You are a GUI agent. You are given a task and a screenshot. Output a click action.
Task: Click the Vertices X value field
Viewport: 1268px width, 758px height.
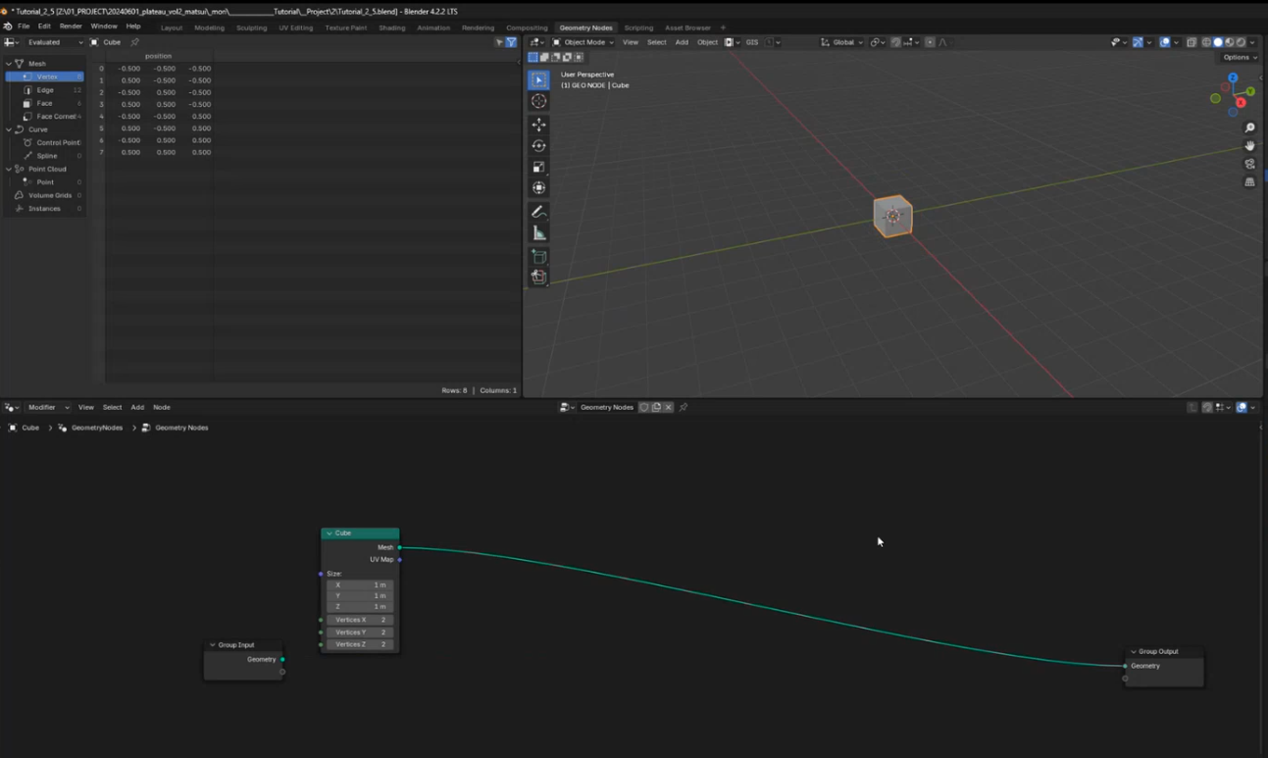click(x=360, y=620)
